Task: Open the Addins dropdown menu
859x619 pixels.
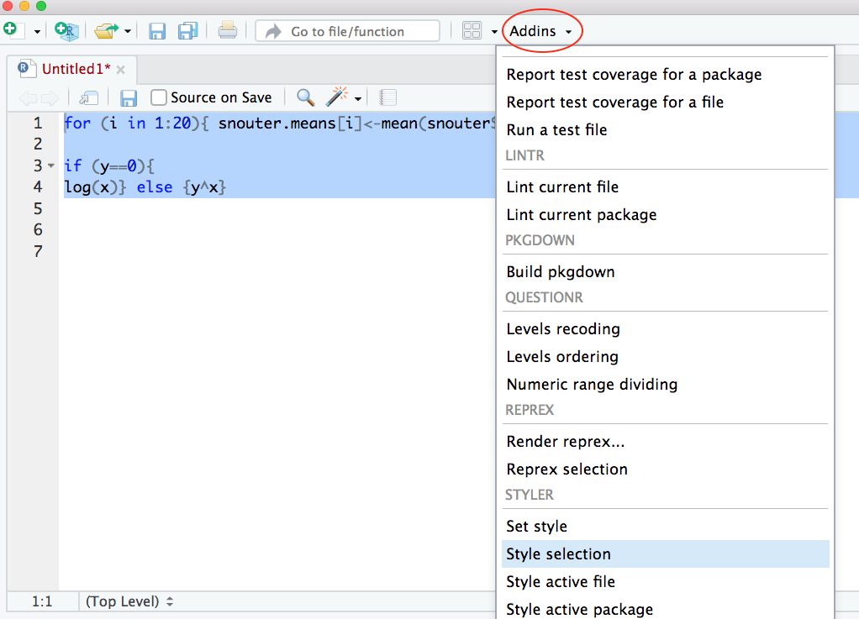Action: (x=541, y=31)
